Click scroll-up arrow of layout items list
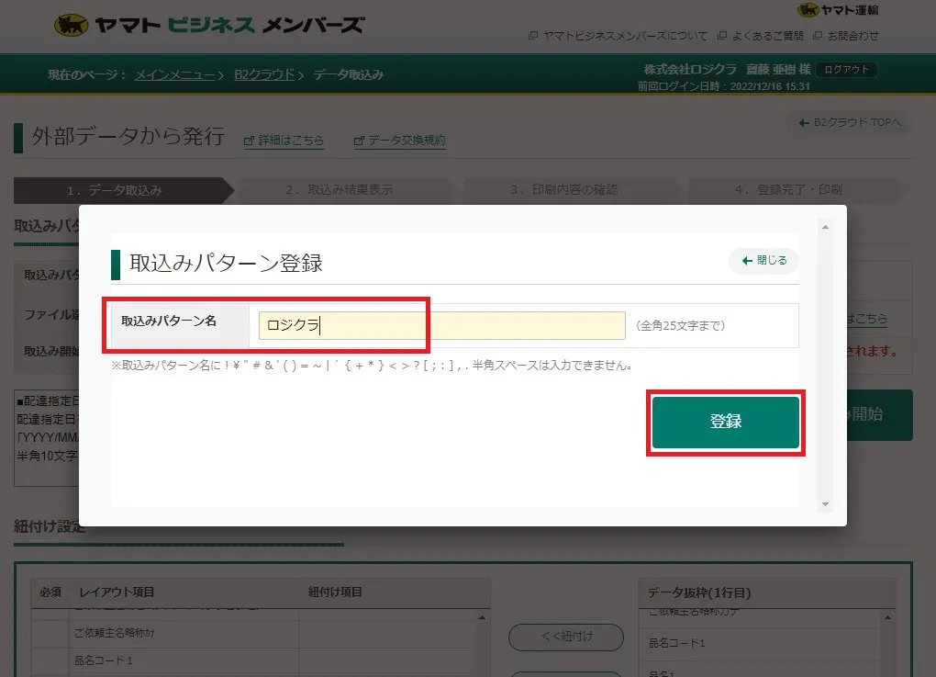This screenshot has height=677, width=936. (x=483, y=617)
